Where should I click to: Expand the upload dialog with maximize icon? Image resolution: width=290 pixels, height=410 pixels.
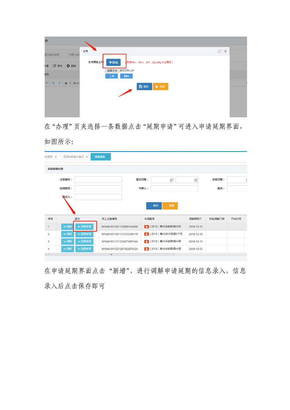click(x=219, y=51)
